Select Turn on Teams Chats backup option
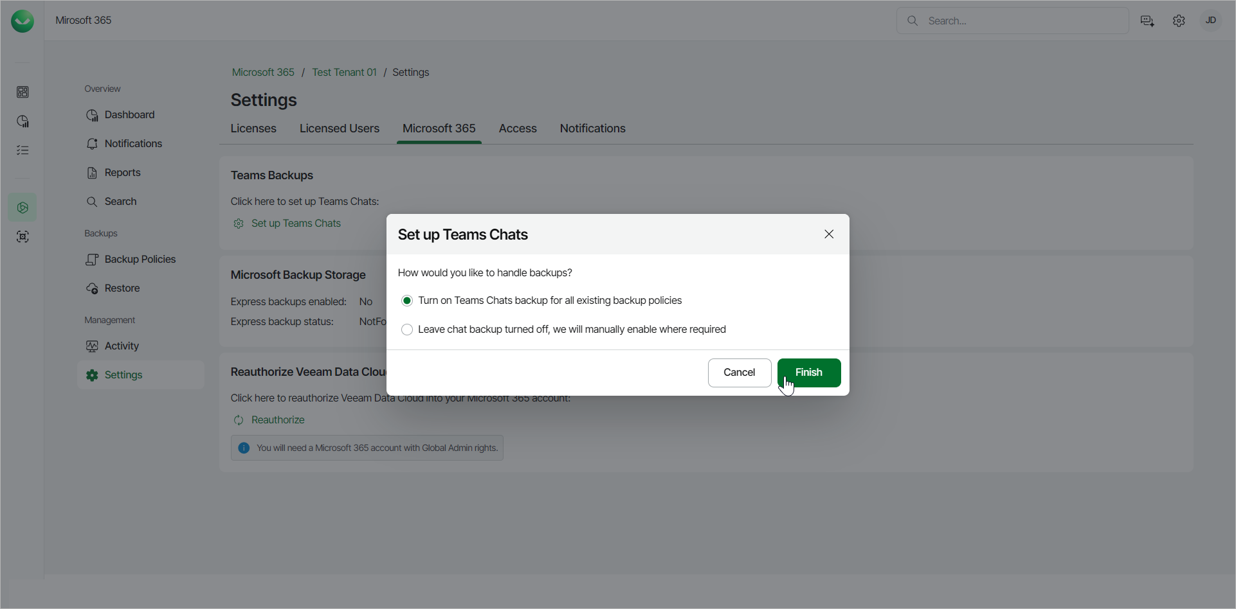1236x609 pixels. (407, 301)
